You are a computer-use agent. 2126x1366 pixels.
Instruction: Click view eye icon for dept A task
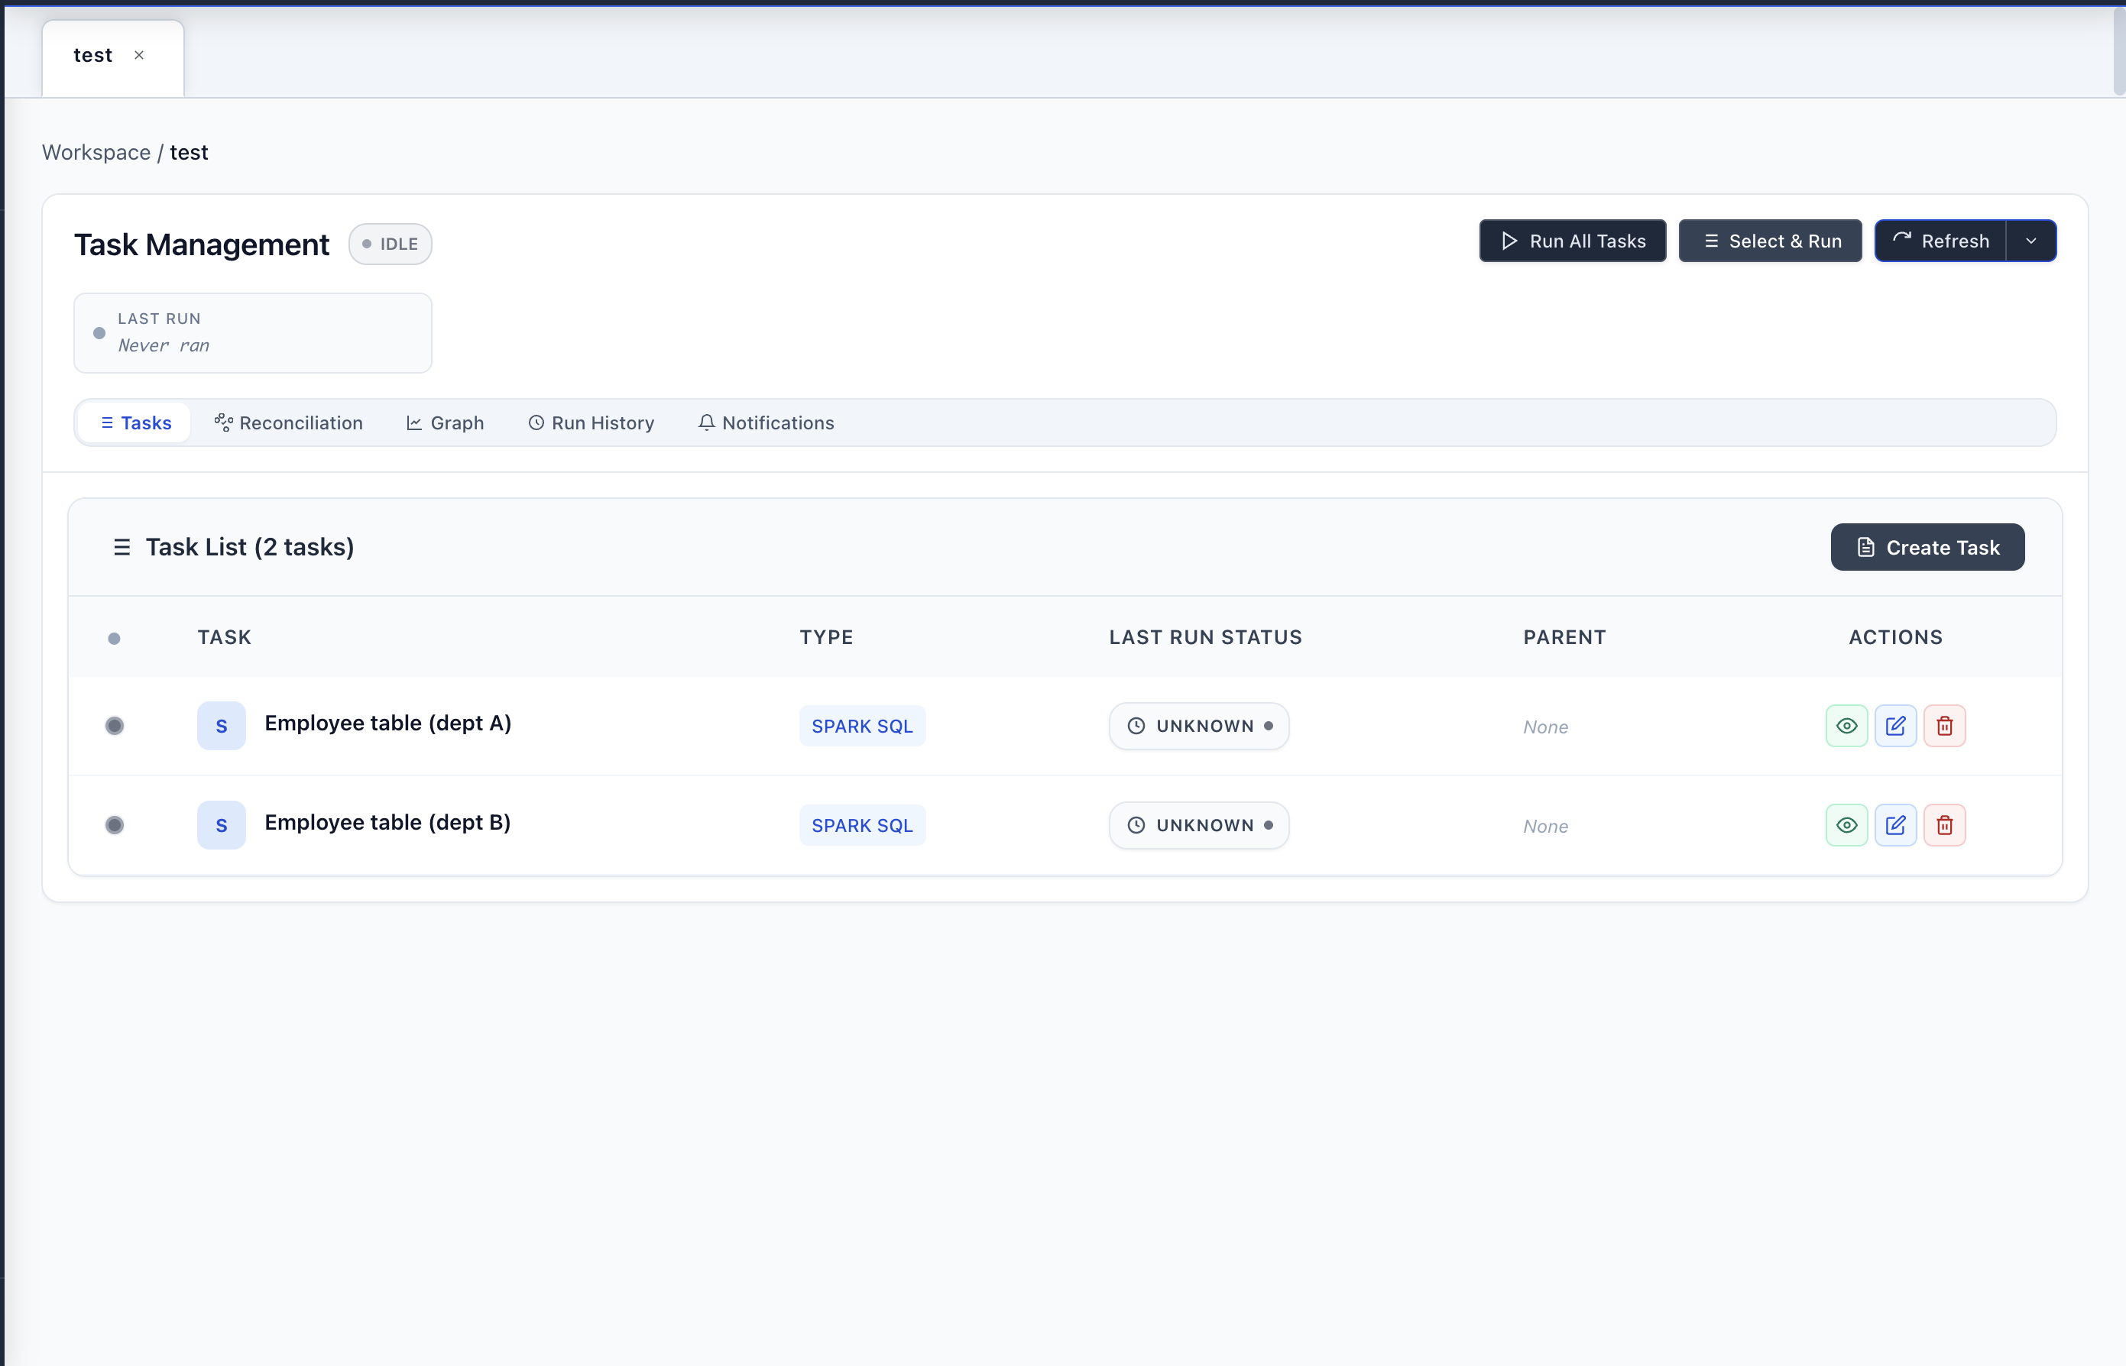click(1846, 726)
